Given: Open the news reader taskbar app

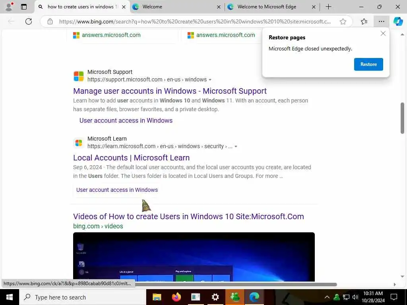Looking at the screenshot, I should (196, 297).
